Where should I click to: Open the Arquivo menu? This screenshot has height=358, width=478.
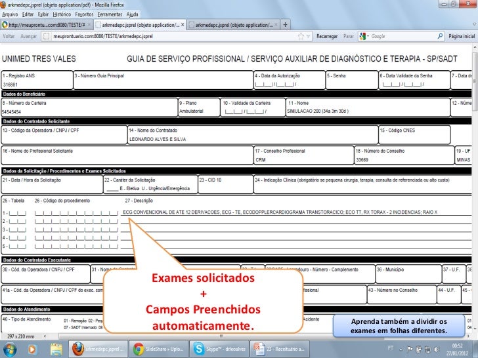(x=10, y=14)
